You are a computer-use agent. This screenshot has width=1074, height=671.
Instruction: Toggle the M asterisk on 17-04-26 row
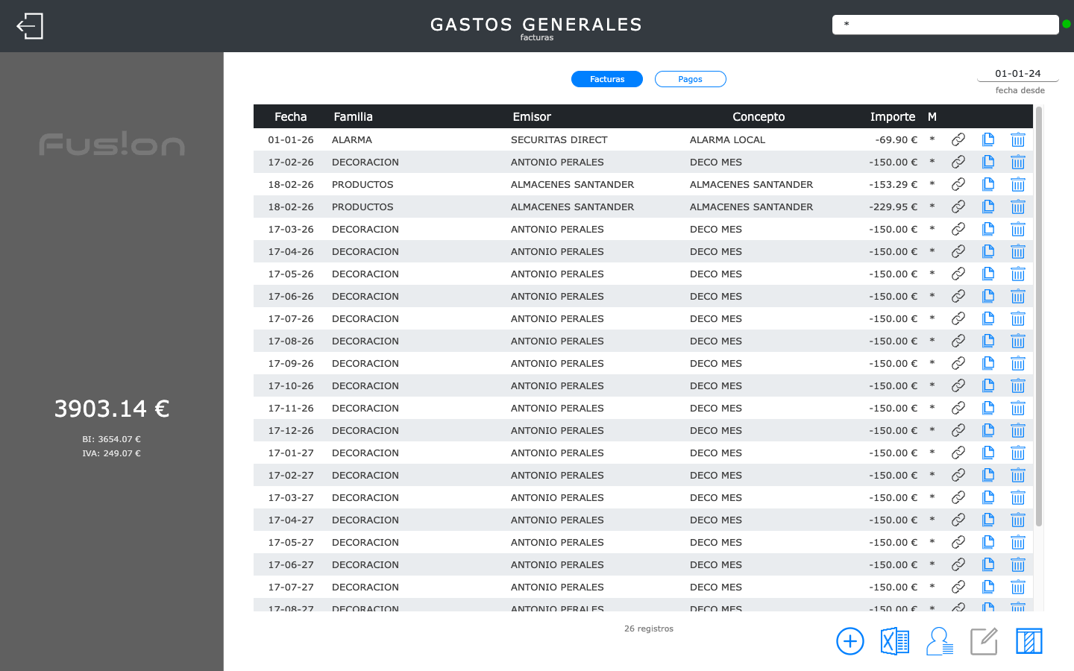coord(932,251)
